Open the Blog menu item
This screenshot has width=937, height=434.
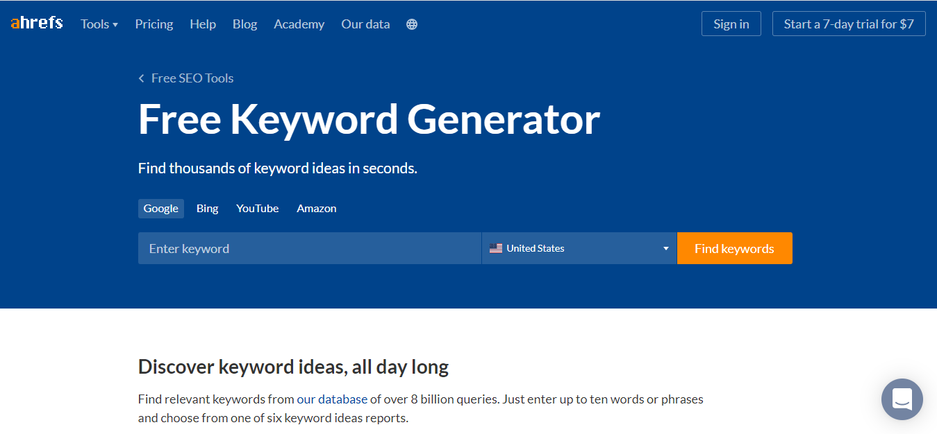point(244,24)
